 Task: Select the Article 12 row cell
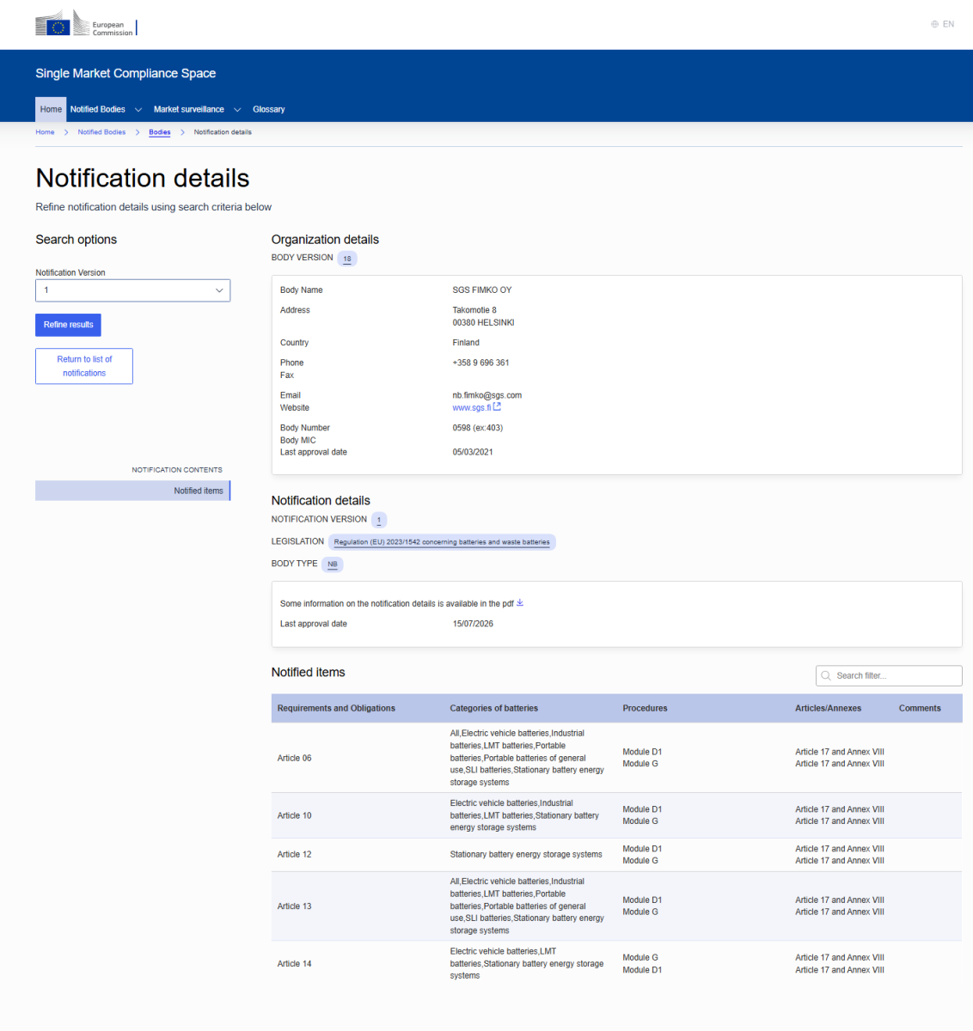pyautogui.click(x=295, y=855)
